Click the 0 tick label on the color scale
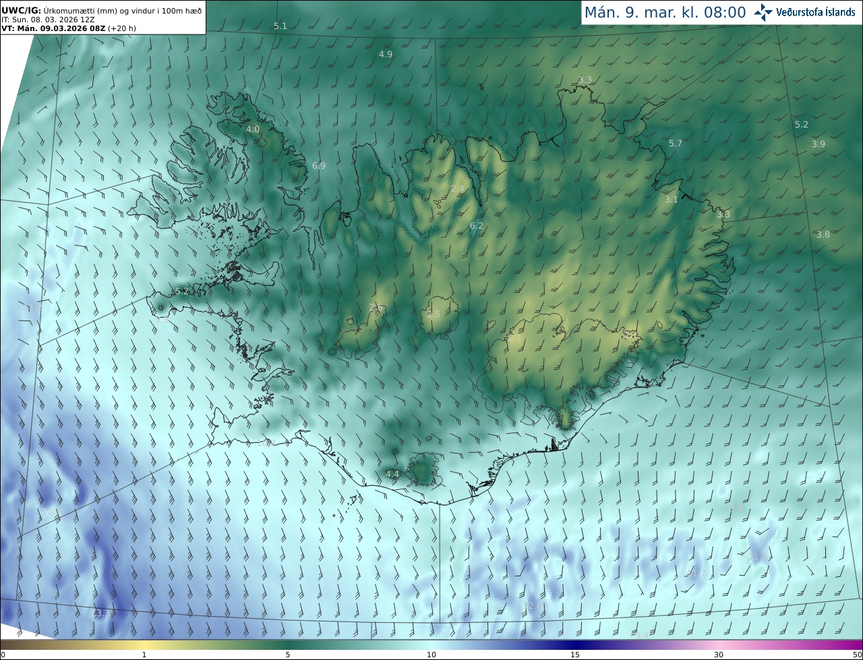Image resolution: width=863 pixels, height=660 pixels. pyautogui.click(x=3, y=655)
